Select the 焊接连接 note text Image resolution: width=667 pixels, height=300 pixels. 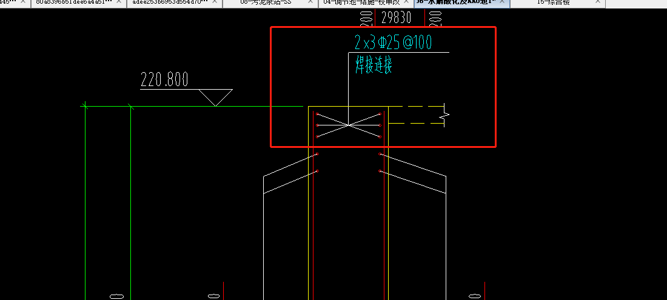point(374,65)
